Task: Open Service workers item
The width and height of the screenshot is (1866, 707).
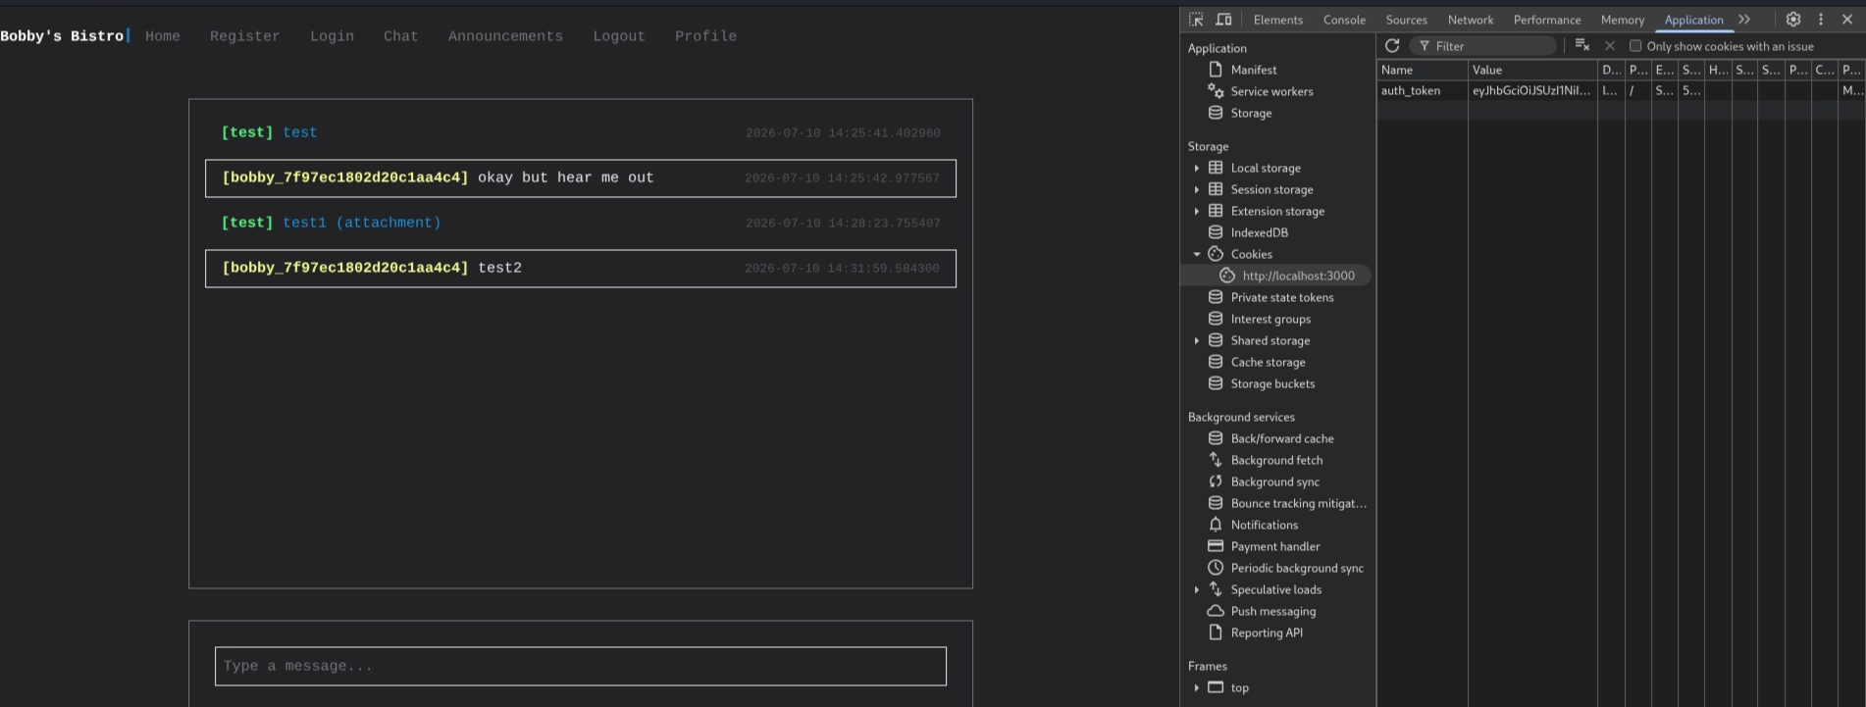Action: [x=1271, y=91]
